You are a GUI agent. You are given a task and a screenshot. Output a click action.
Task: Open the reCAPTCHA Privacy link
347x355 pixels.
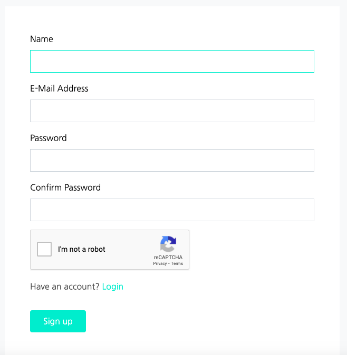(160, 263)
